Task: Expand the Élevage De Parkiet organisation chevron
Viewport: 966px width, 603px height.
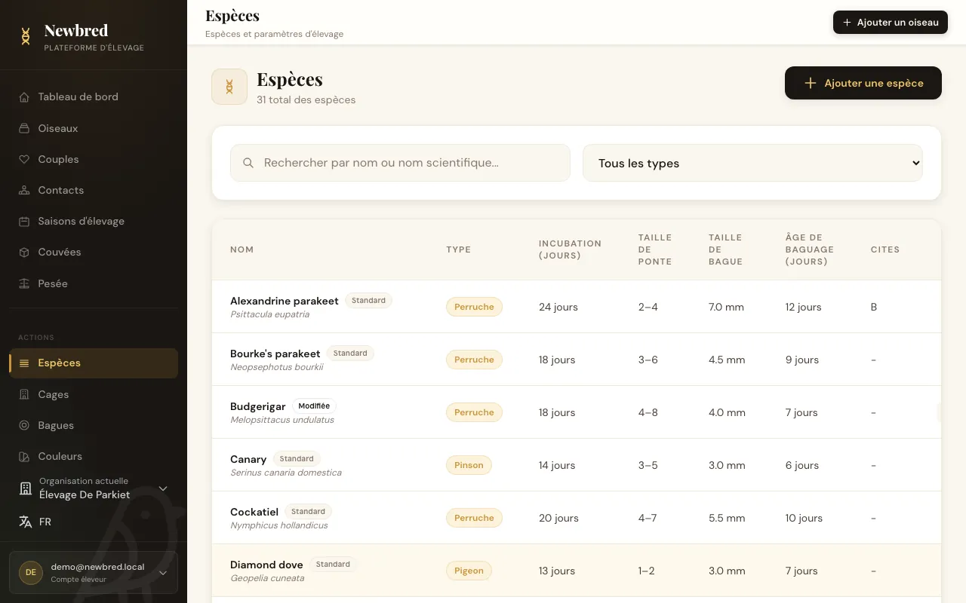Action: click(163, 488)
